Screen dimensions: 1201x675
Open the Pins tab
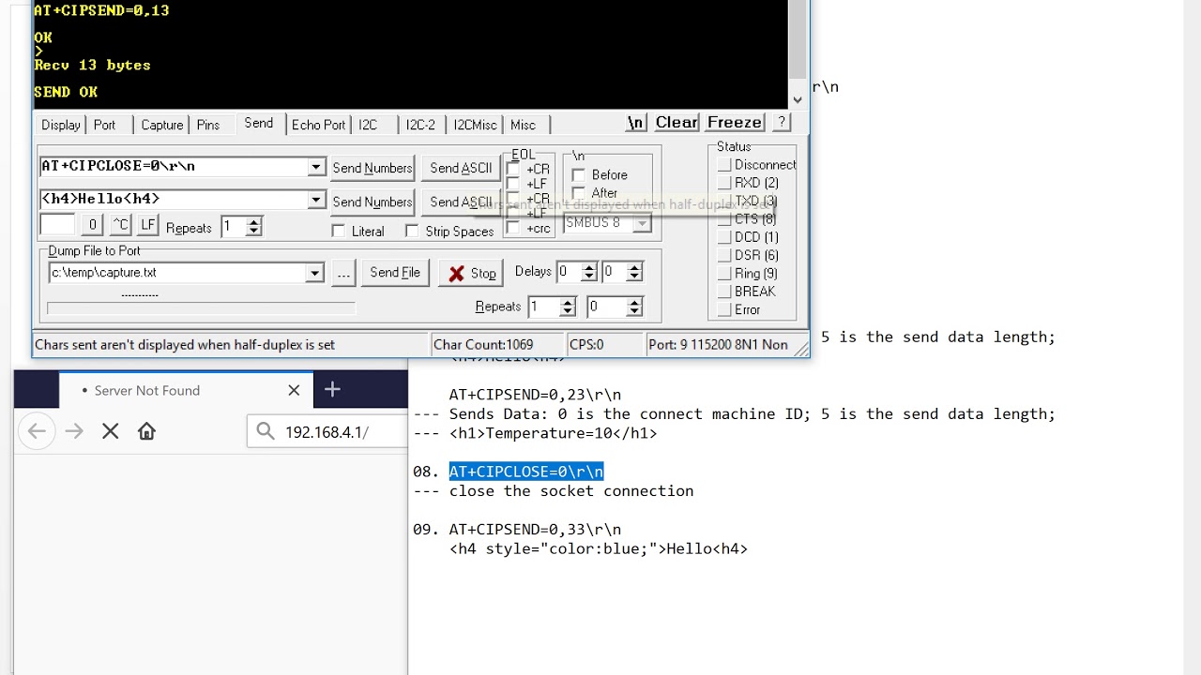point(208,125)
